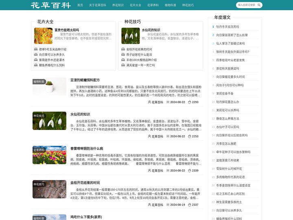Open 植物科普 in the top navigation

[171, 5]
